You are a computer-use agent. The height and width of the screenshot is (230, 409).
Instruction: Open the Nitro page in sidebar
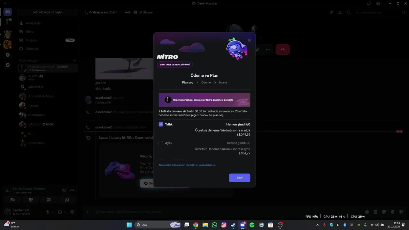(x=47, y=32)
